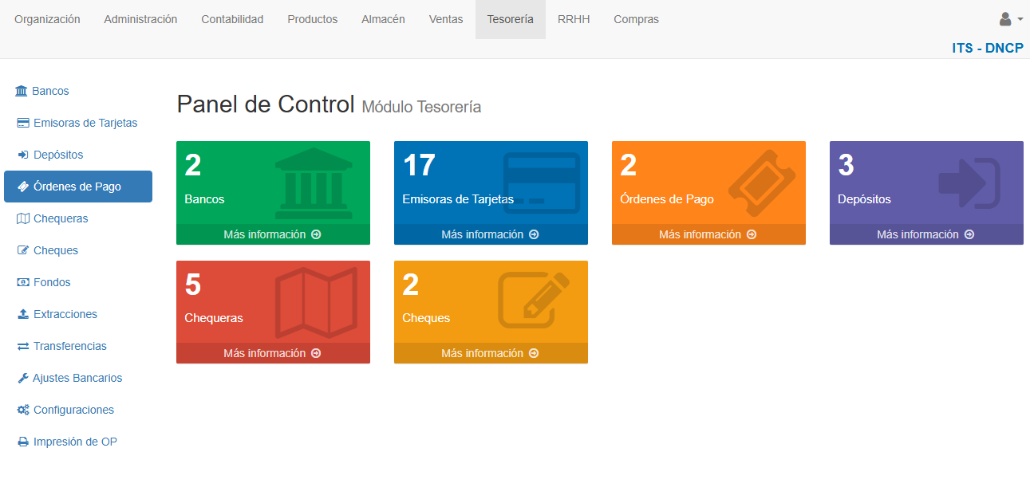The height and width of the screenshot is (499, 1030).
Task: Click Más información on the purple Depósitos card
Action: coord(925,234)
